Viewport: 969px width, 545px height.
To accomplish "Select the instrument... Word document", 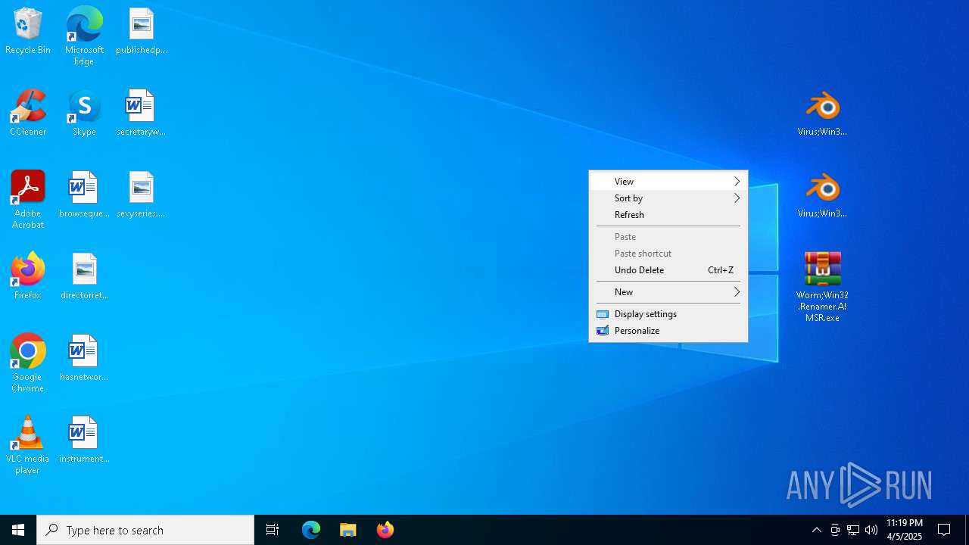I will pos(84,441).
